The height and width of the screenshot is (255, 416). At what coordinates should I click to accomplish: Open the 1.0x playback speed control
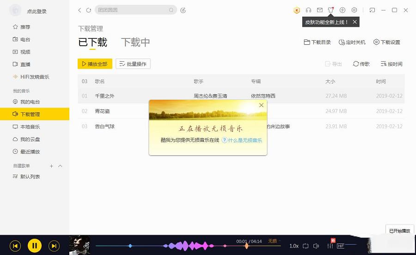tap(294, 246)
